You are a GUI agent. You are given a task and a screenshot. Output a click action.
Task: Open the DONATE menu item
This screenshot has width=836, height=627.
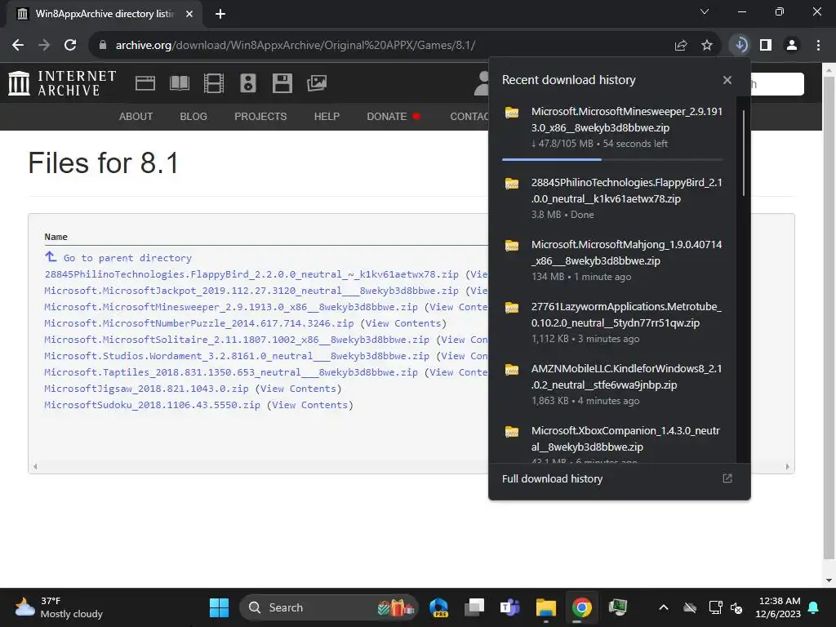[394, 116]
